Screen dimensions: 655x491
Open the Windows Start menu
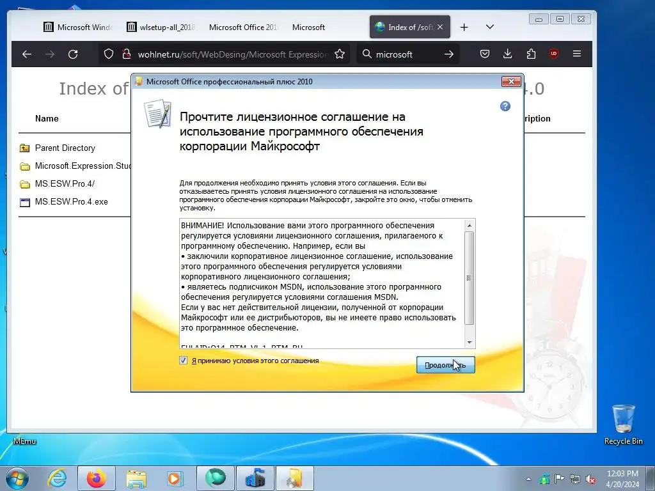[x=17, y=478]
